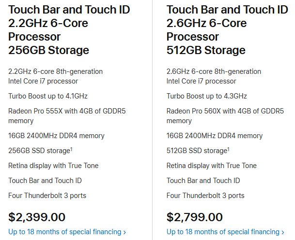The width and height of the screenshot is (295, 240).
Task: Click the $2,799.00 price
Action: (x=195, y=217)
